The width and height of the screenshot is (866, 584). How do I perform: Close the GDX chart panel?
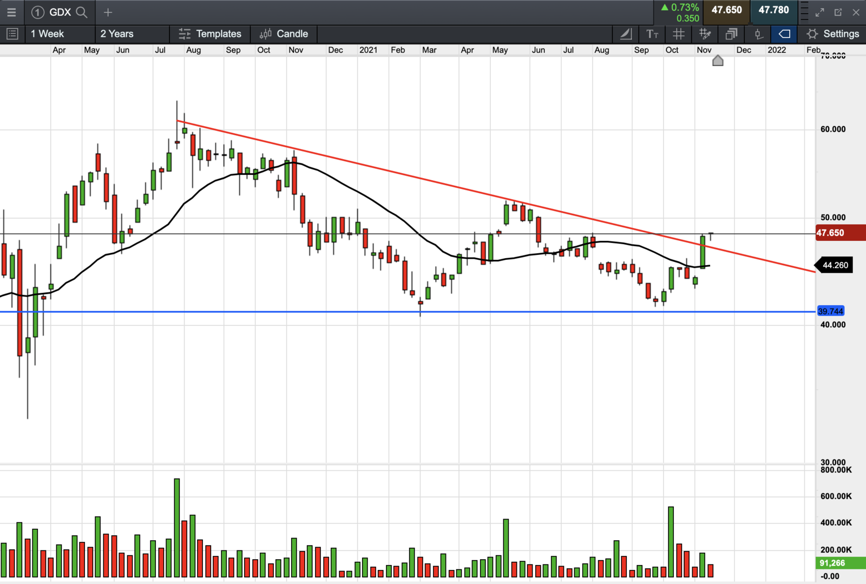click(x=856, y=12)
